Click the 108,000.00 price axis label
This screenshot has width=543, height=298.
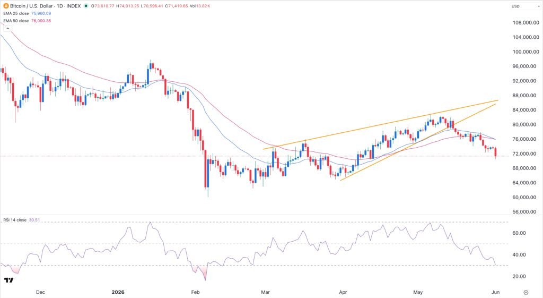[x=526, y=22]
